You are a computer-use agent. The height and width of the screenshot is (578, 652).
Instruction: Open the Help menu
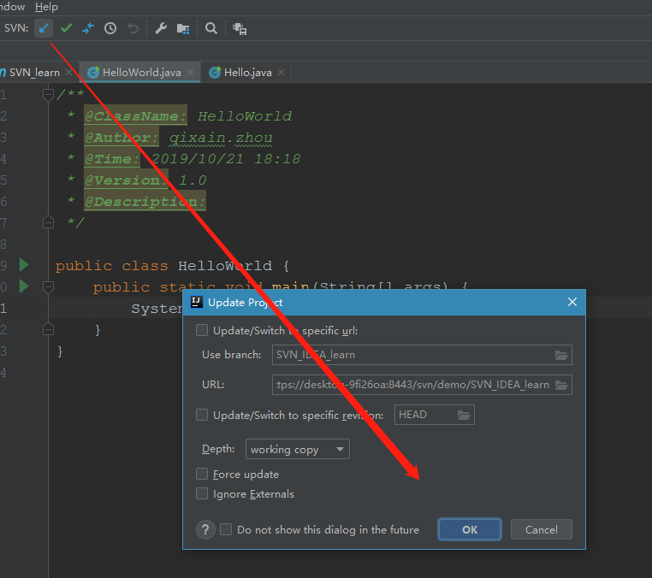pos(46,7)
